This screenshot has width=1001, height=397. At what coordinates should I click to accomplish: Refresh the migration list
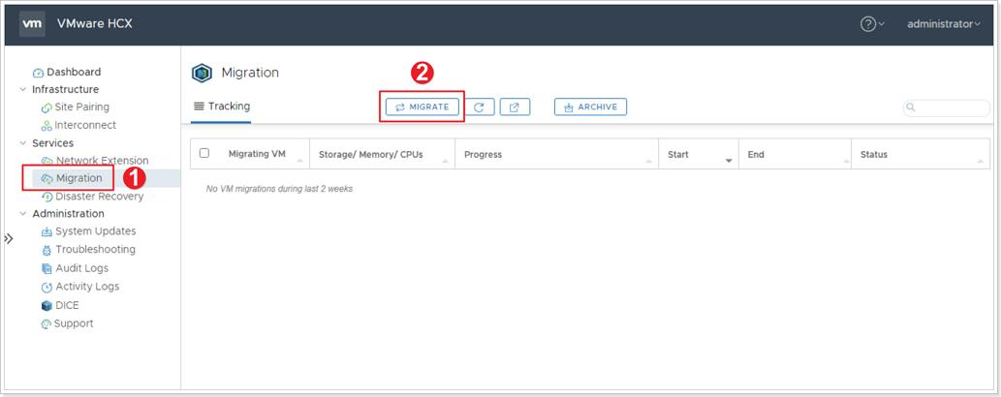pos(480,107)
